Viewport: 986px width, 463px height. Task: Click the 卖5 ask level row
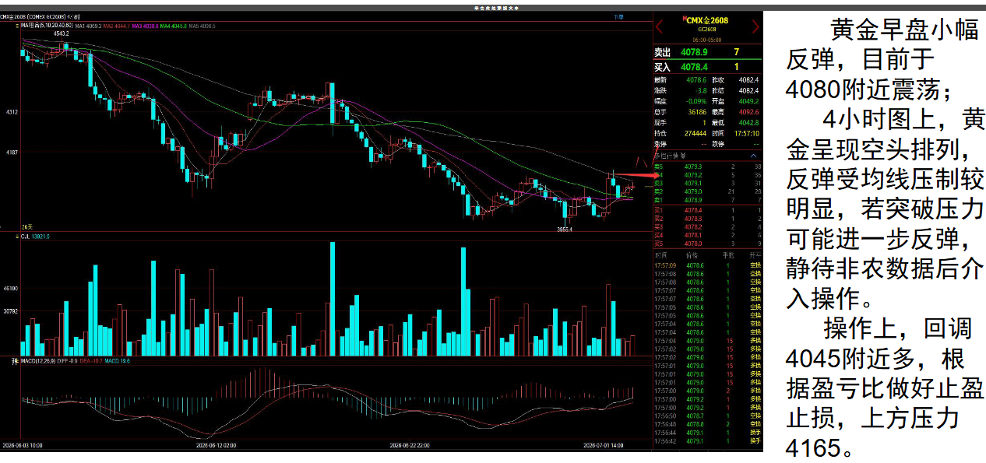coord(707,167)
